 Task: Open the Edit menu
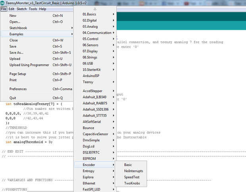(12, 9)
